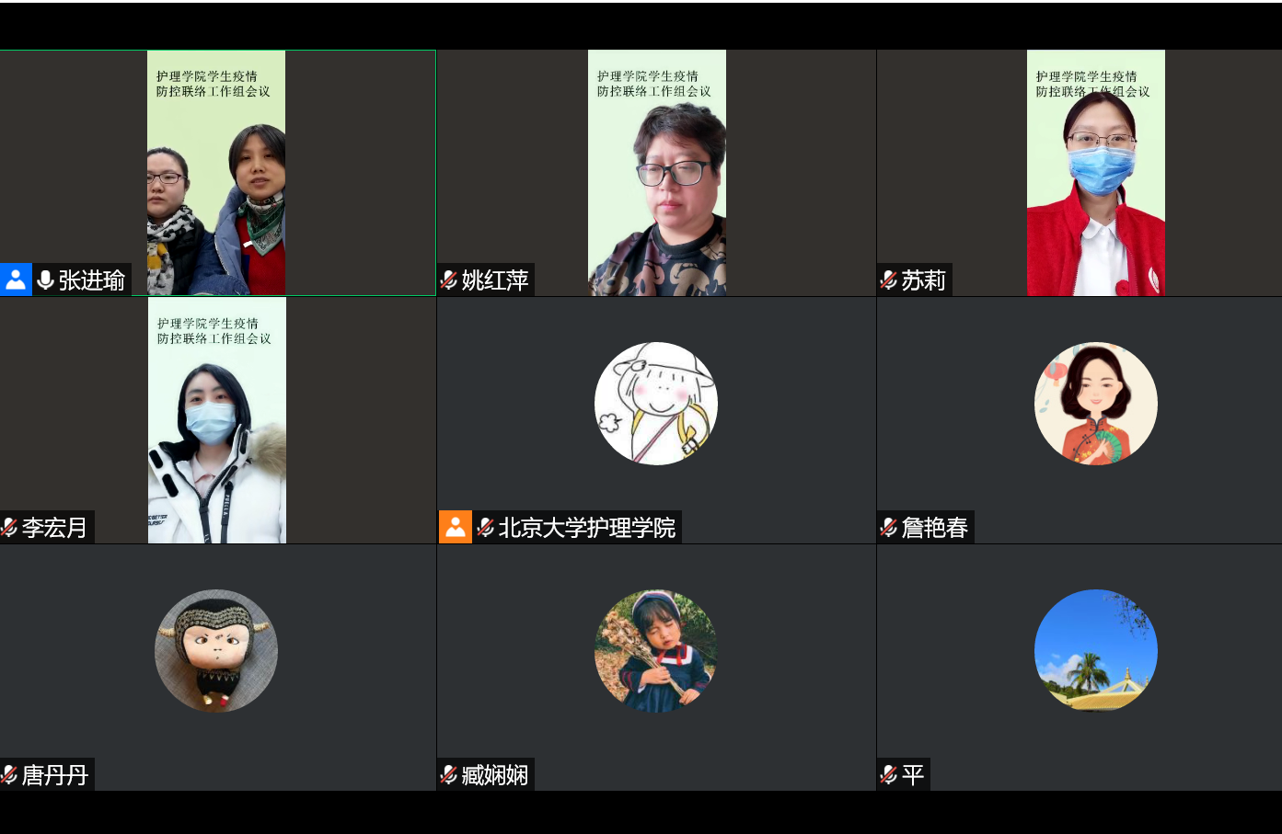Click the blue sky palm tree avatar of 平
This screenshot has width=1282, height=834.
[1096, 651]
